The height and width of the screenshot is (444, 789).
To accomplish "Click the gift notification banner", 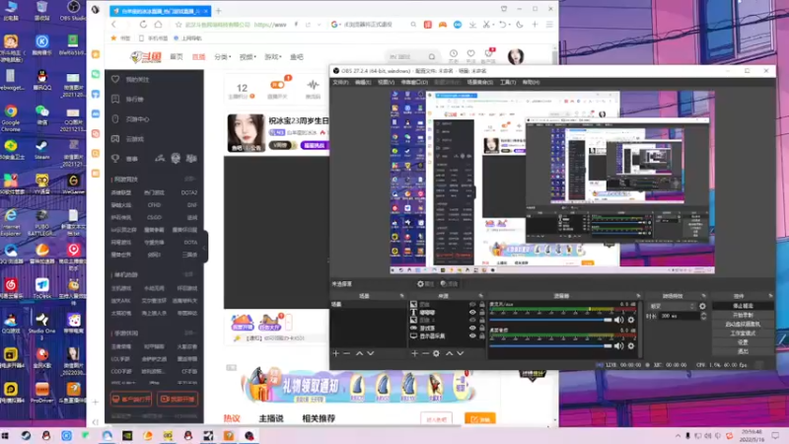I will click(358, 387).
